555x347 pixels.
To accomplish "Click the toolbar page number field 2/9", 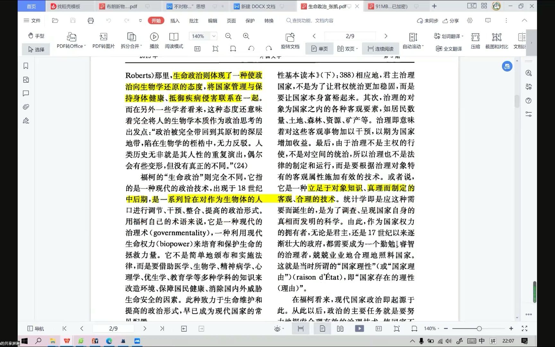I will (x=350, y=36).
